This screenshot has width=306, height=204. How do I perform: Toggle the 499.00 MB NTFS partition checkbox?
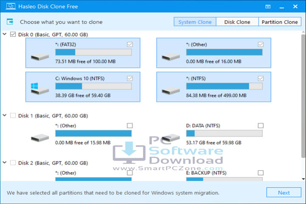click(x=261, y=79)
